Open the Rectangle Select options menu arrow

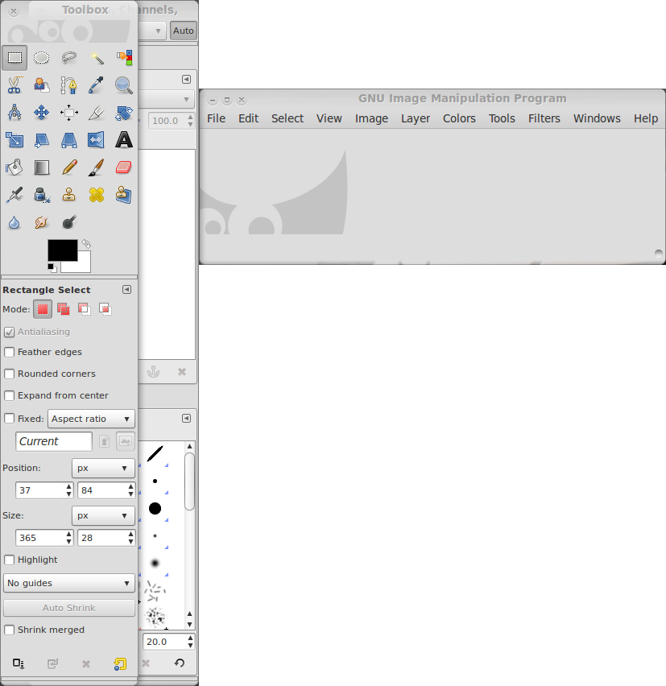tap(127, 290)
